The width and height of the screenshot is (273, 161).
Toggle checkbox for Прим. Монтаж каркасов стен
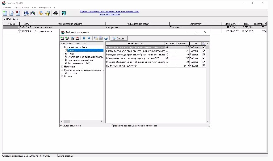(204, 65)
